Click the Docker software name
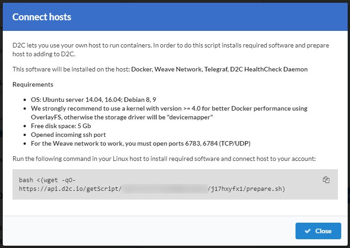Screen dimensions: 350x248 (141, 69)
